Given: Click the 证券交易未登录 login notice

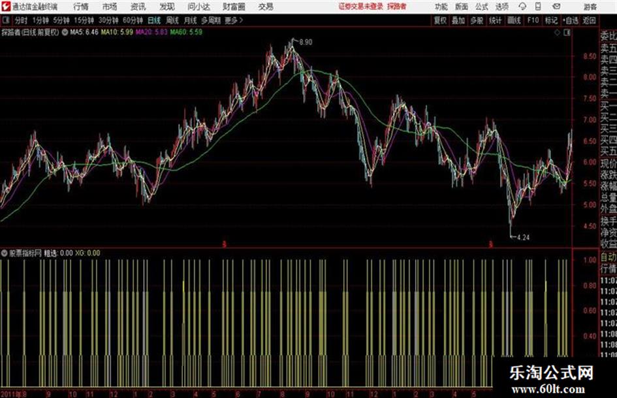Looking at the screenshot, I should point(361,7).
